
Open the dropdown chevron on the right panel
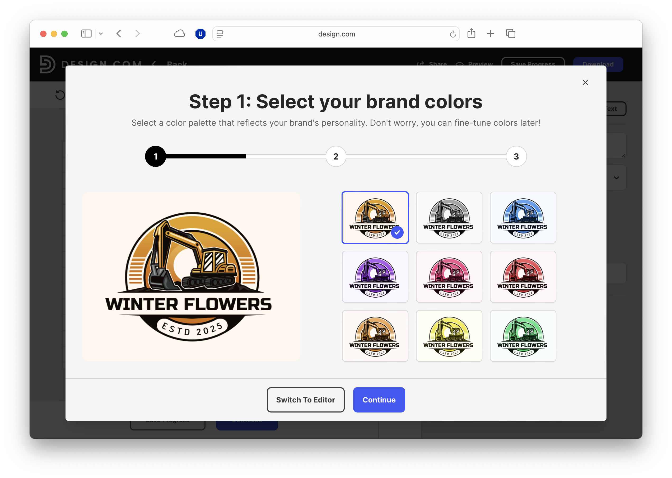tap(617, 178)
